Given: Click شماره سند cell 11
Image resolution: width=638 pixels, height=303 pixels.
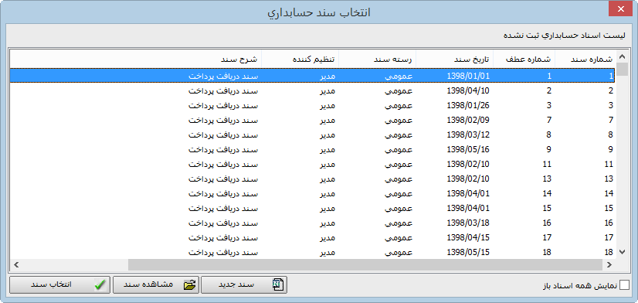Looking at the screenshot, I should (609, 164).
